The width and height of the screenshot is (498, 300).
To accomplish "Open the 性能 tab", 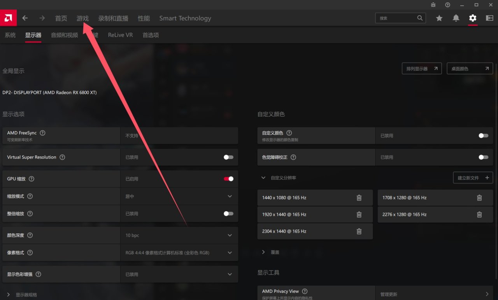I will 144,18.
